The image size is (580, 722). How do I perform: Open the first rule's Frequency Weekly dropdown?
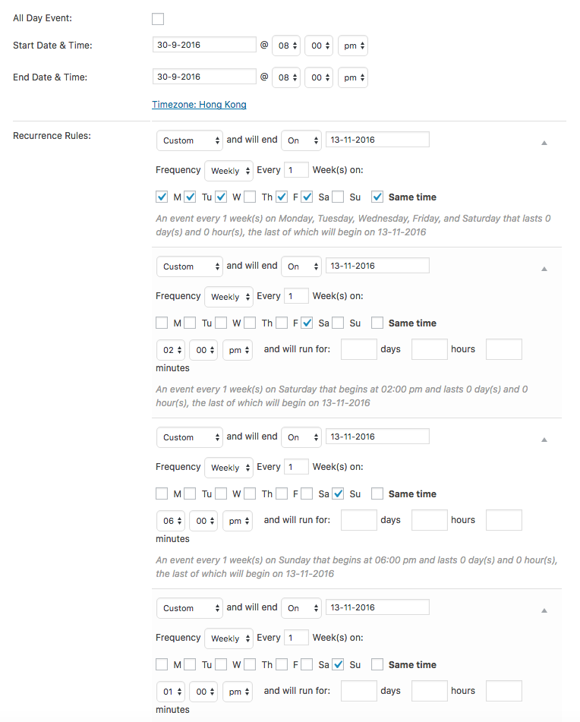pos(229,171)
